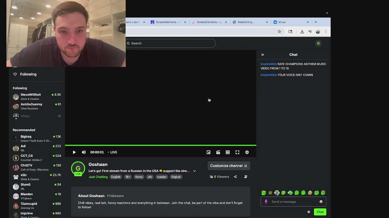Open chat settings gear icon
This screenshot has height=218, width=389.
pos(309,212)
